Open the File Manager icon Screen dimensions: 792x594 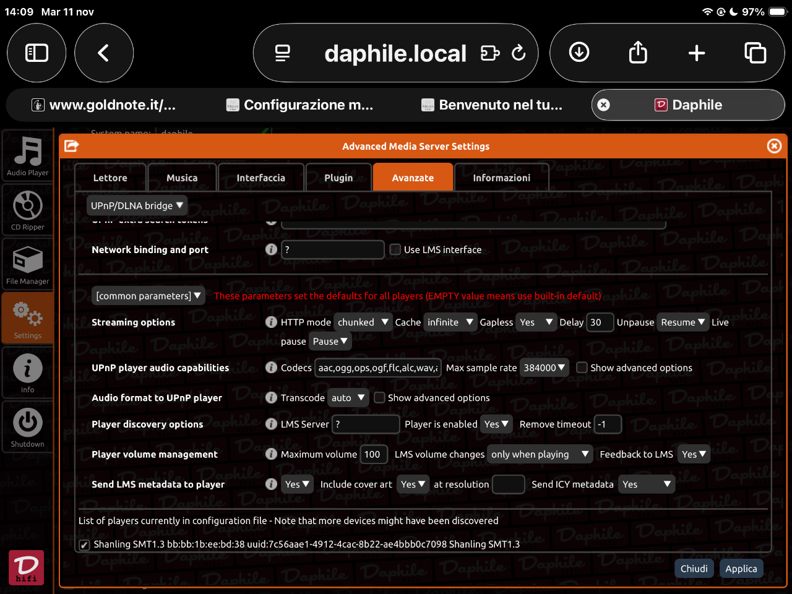[28, 264]
